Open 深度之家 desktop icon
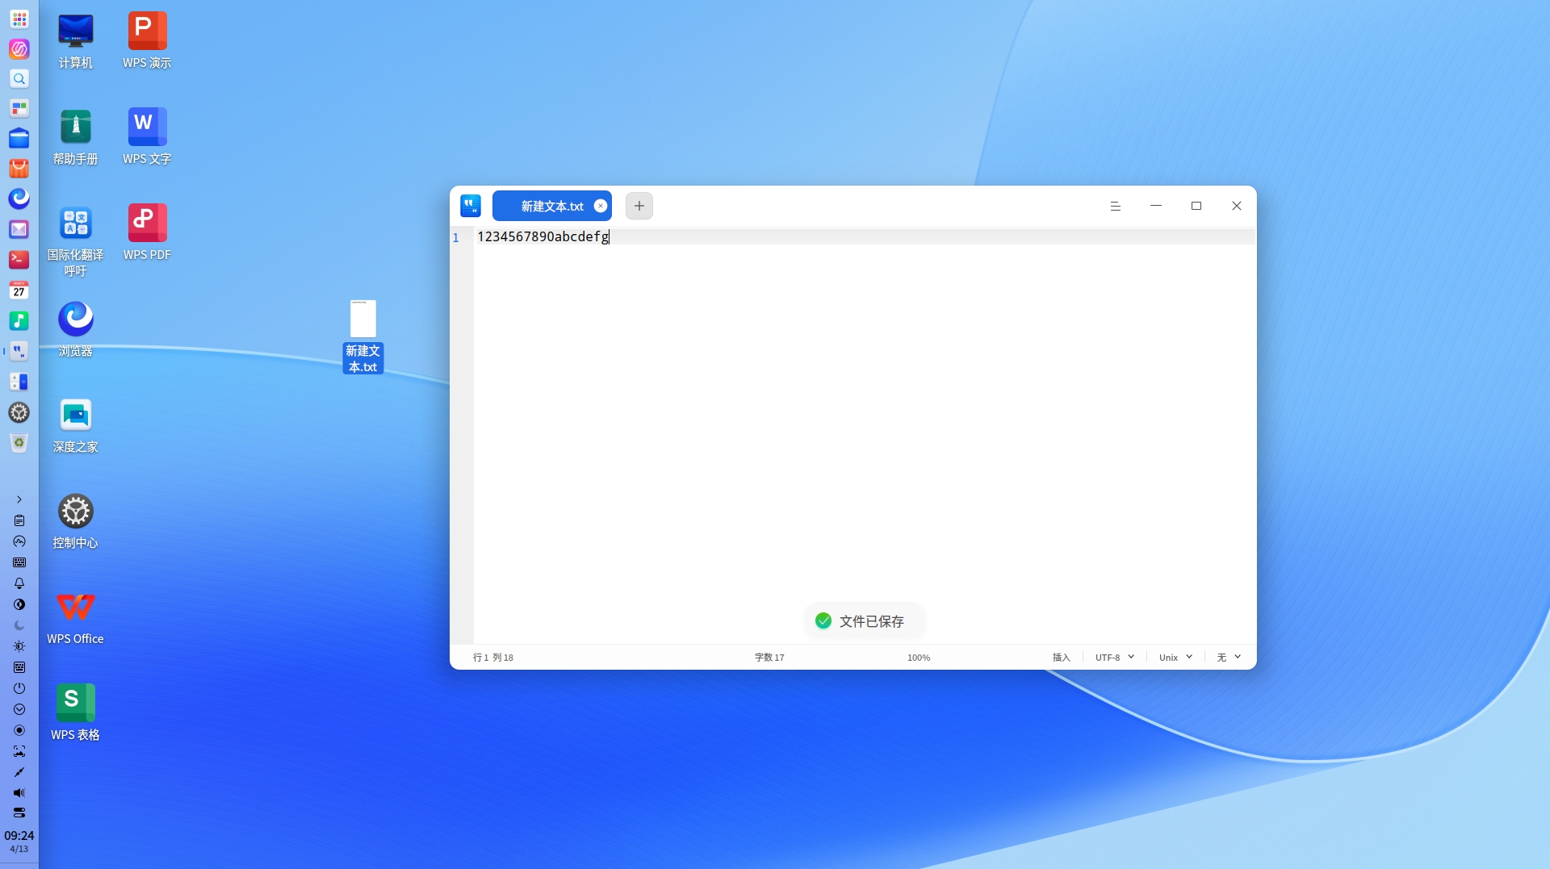This screenshot has height=869, width=1550. tap(75, 424)
